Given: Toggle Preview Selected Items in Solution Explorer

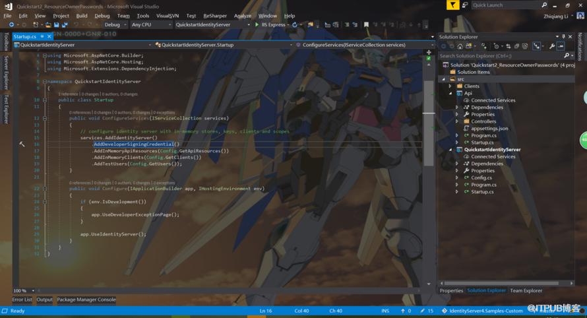Looking at the screenshot, I should [x=561, y=46].
